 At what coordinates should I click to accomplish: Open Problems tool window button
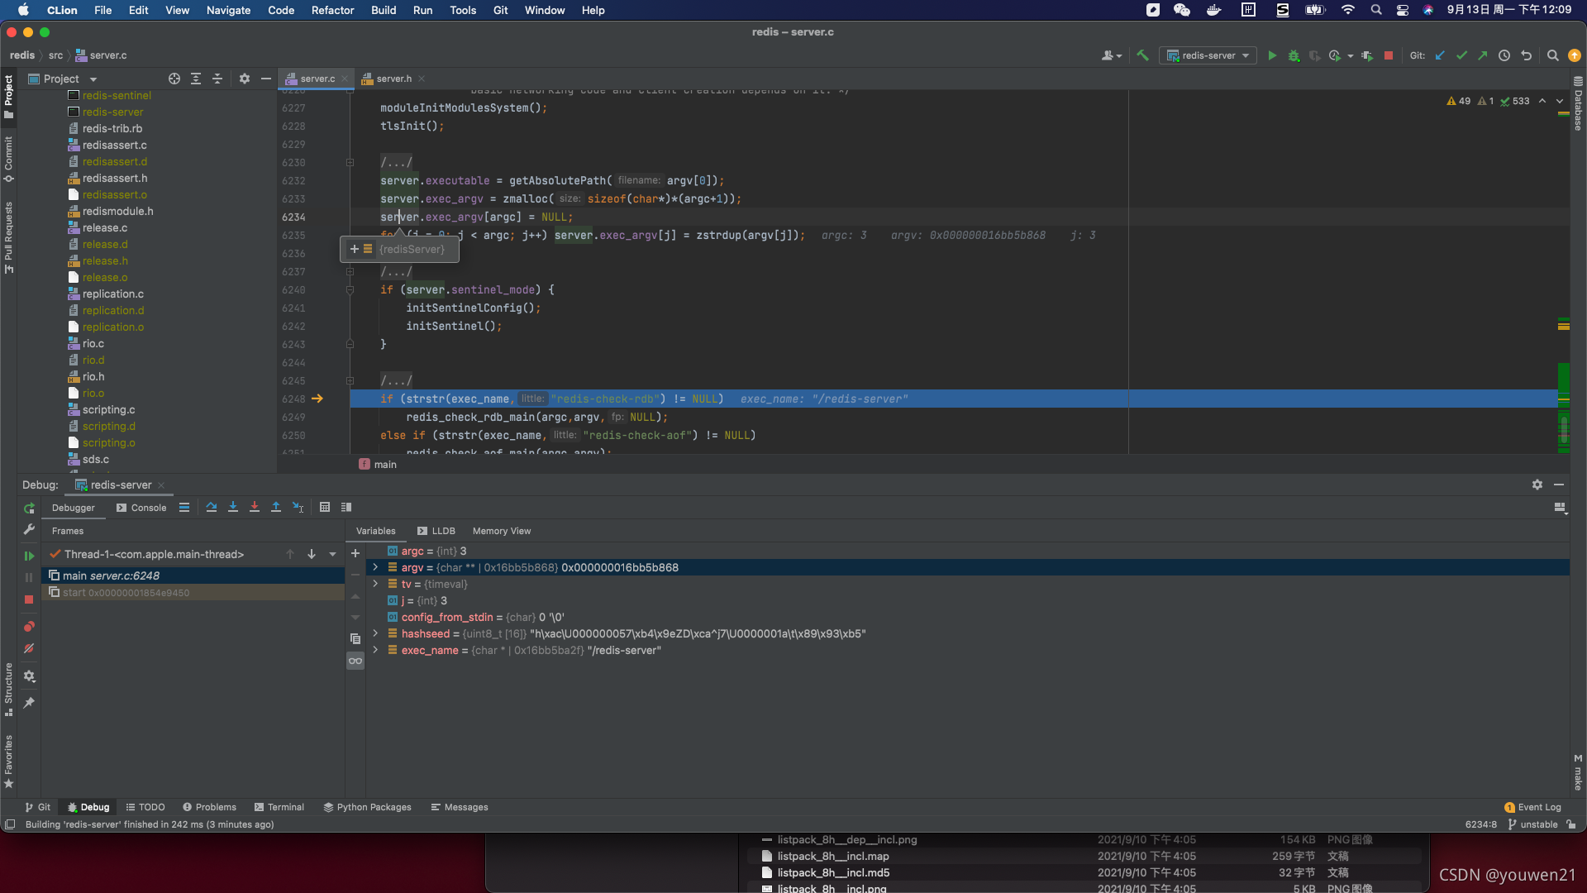209,807
